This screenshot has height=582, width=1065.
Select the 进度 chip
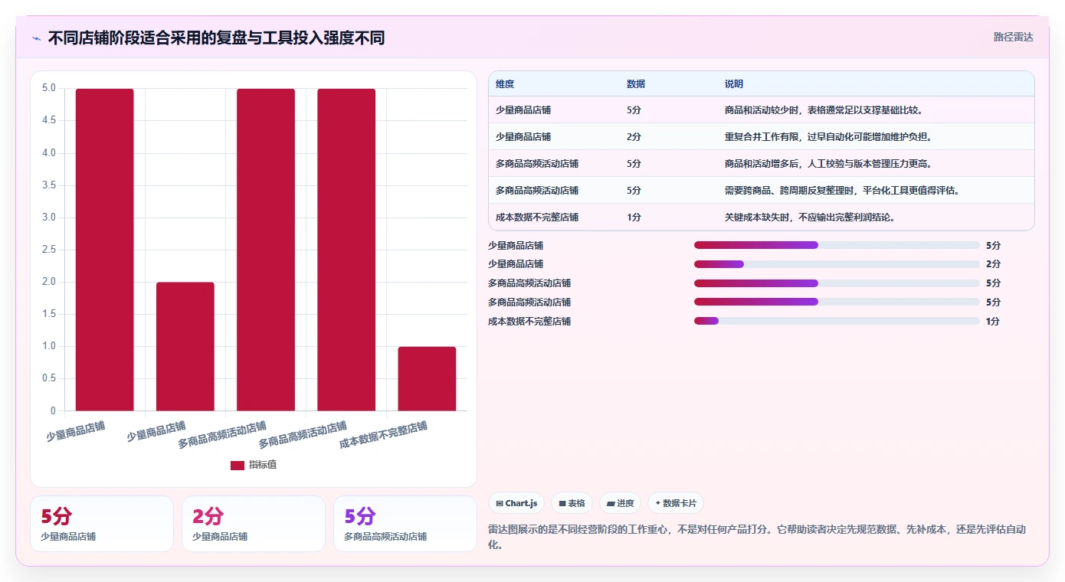coord(620,503)
